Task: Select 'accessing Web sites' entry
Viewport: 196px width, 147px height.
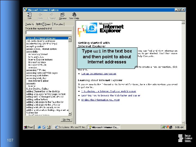Action: click(x=36, y=78)
